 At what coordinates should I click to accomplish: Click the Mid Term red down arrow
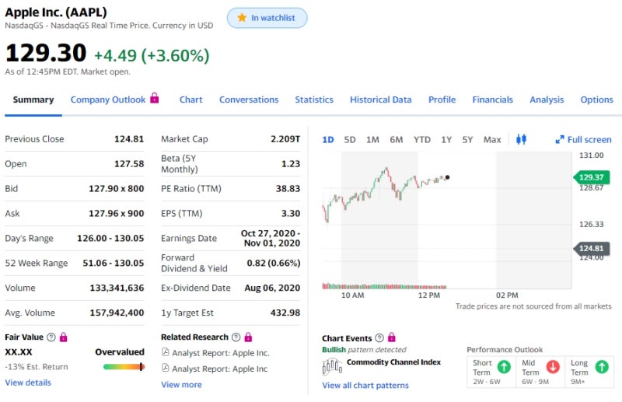click(553, 367)
